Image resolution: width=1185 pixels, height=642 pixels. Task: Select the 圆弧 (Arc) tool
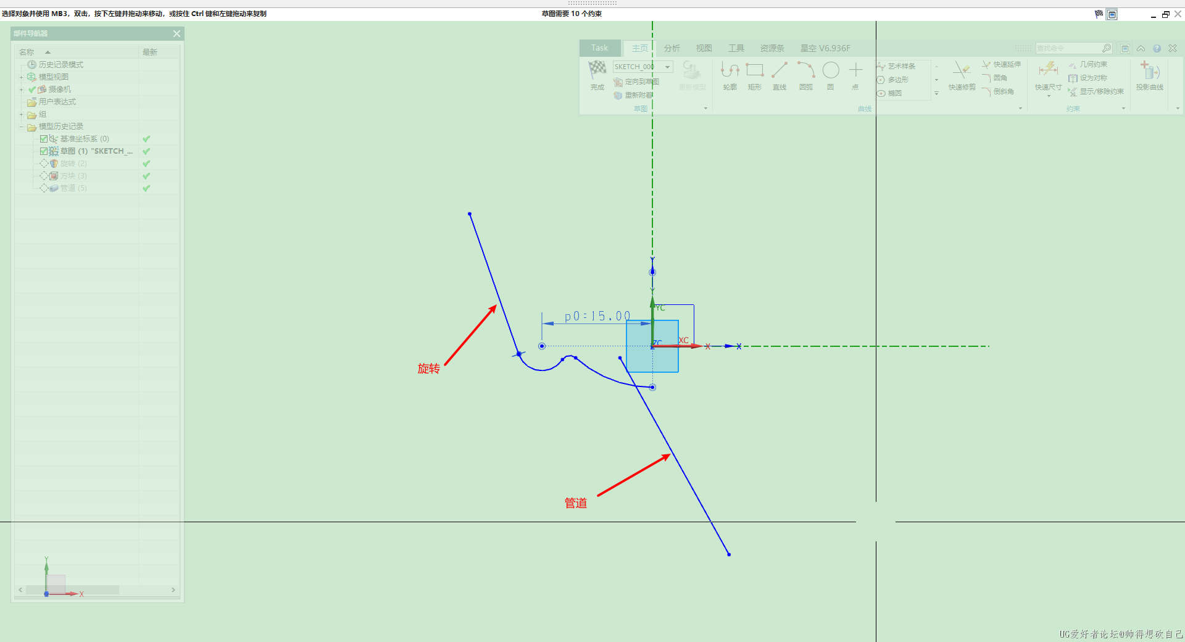pos(805,70)
